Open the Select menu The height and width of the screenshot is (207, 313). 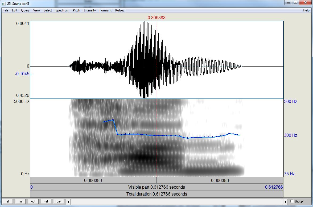coord(48,10)
